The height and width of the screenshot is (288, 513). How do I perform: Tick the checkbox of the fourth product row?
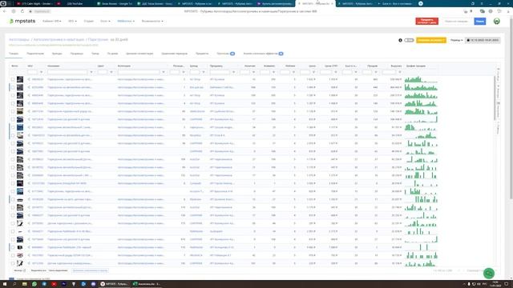click(x=13, y=103)
